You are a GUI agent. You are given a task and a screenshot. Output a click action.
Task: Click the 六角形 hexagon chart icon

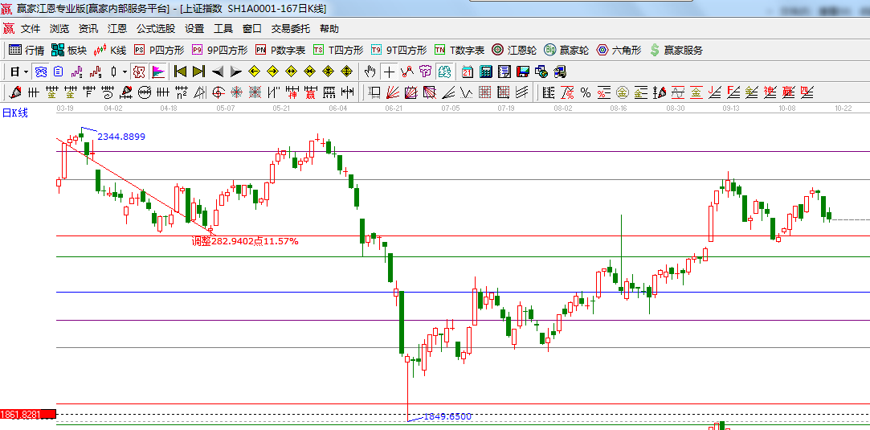619,50
